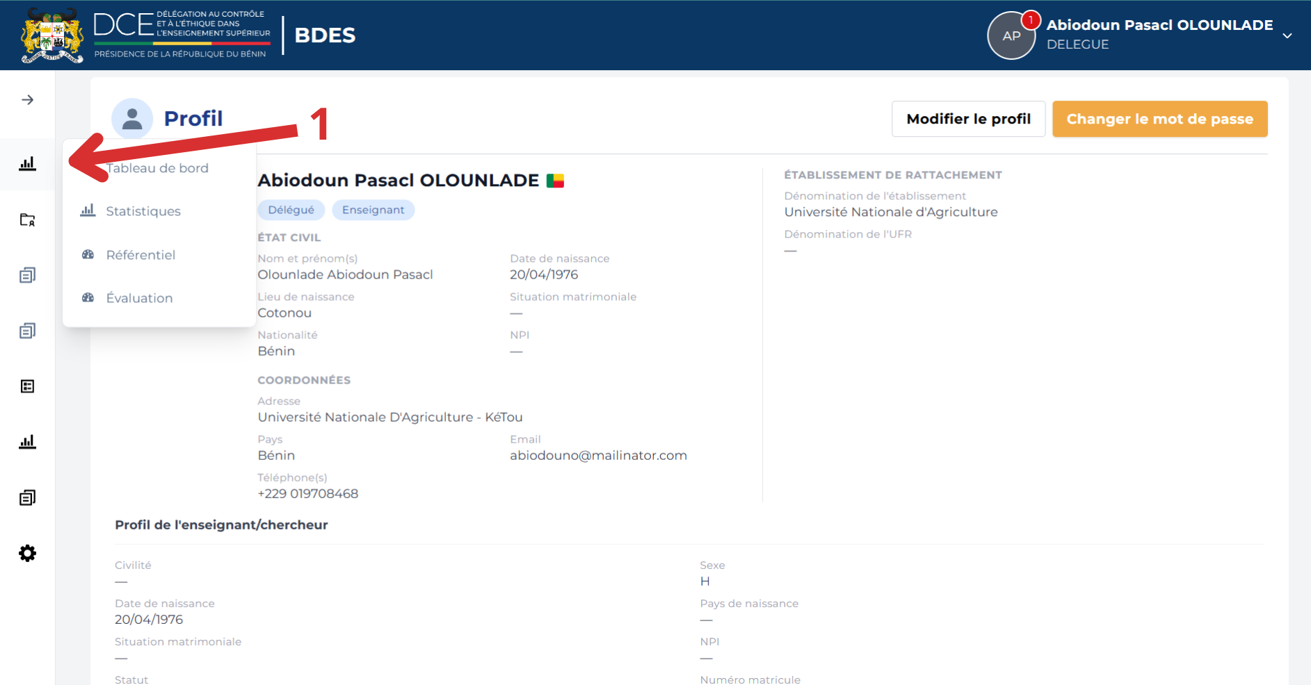Open the second stacked documents sidebar icon

click(27, 331)
